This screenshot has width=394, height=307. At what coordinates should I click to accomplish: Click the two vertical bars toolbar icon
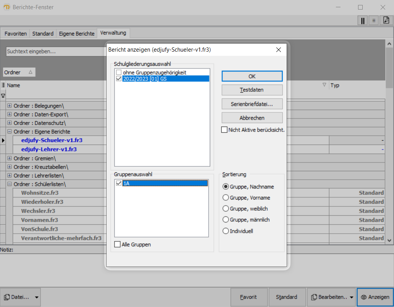click(x=363, y=21)
